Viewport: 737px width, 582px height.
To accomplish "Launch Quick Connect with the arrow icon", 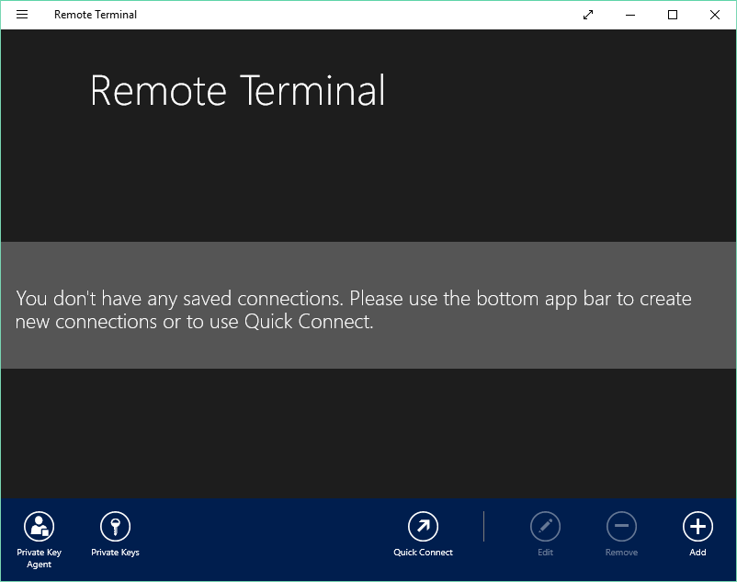I will click(x=423, y=527).
